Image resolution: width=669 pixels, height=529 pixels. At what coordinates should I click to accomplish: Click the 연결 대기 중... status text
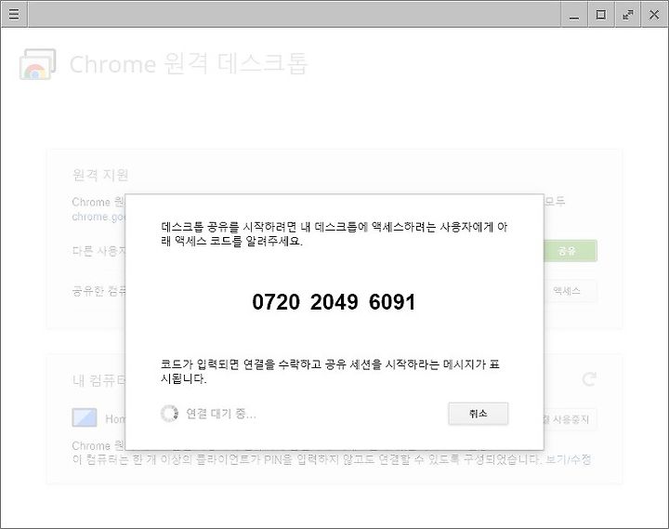[x=221, y=414]
